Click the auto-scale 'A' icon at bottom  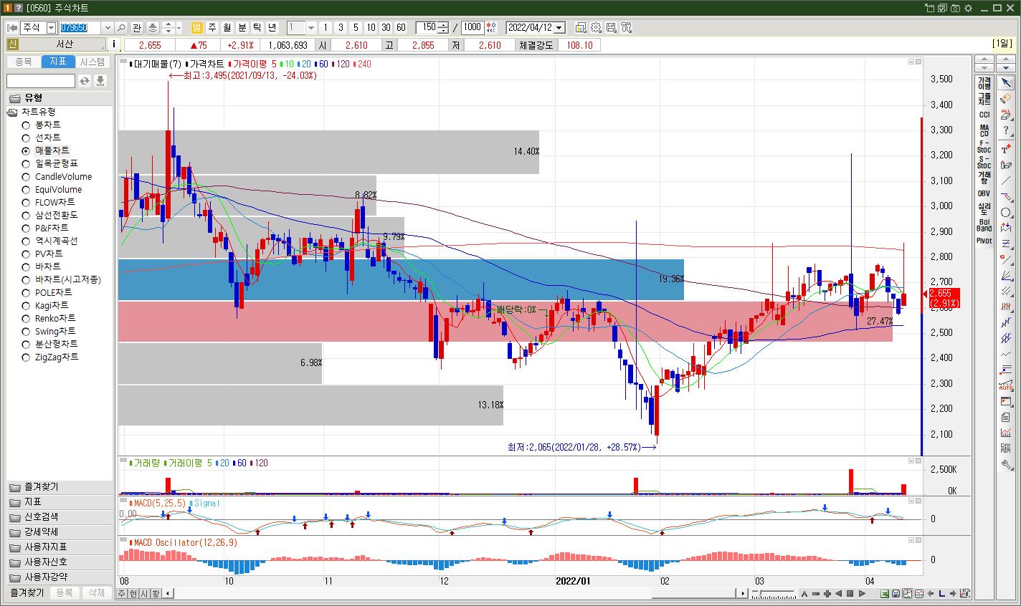pos(804,593)
